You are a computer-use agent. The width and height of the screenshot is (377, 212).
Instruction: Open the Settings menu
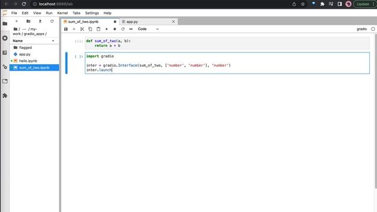point(92,13)
